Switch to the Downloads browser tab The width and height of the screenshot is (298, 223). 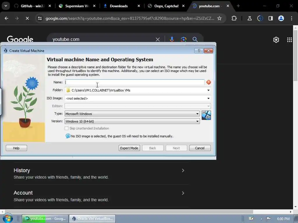pyautogui.click(x=121, y=6)
